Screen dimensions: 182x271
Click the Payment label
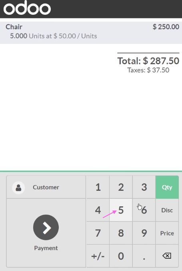pyautogui.click(x=46, y=248)
